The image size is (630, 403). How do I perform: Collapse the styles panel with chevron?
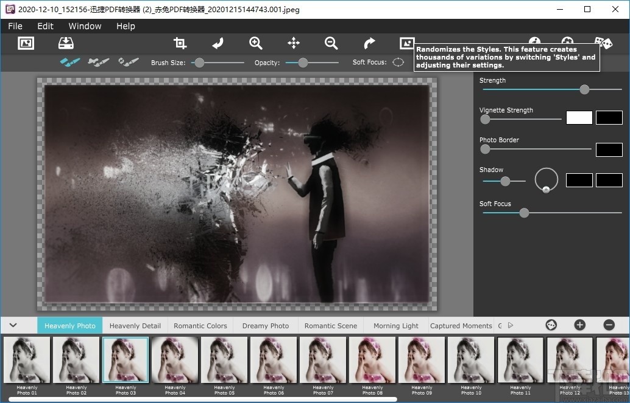[13, 325]
